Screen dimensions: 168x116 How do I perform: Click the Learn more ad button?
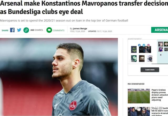pyautogui.click(x=150, y=70)
